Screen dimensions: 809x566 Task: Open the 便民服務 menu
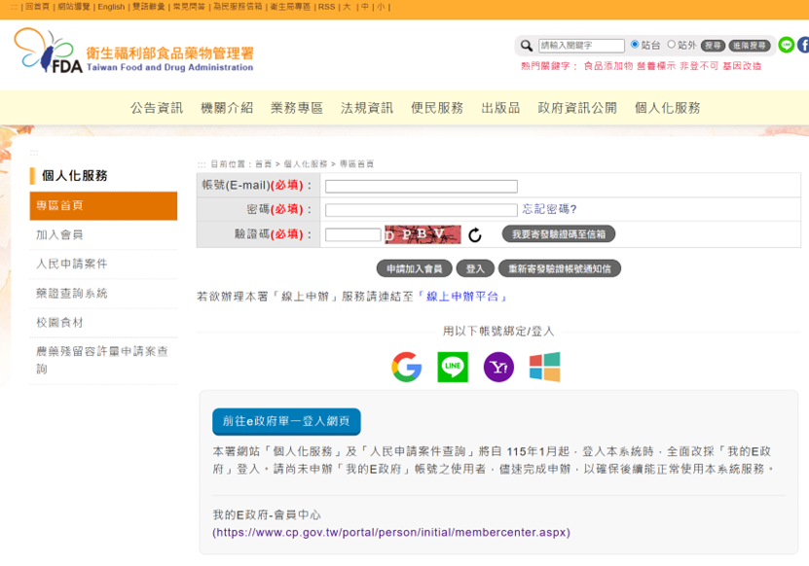437,108
